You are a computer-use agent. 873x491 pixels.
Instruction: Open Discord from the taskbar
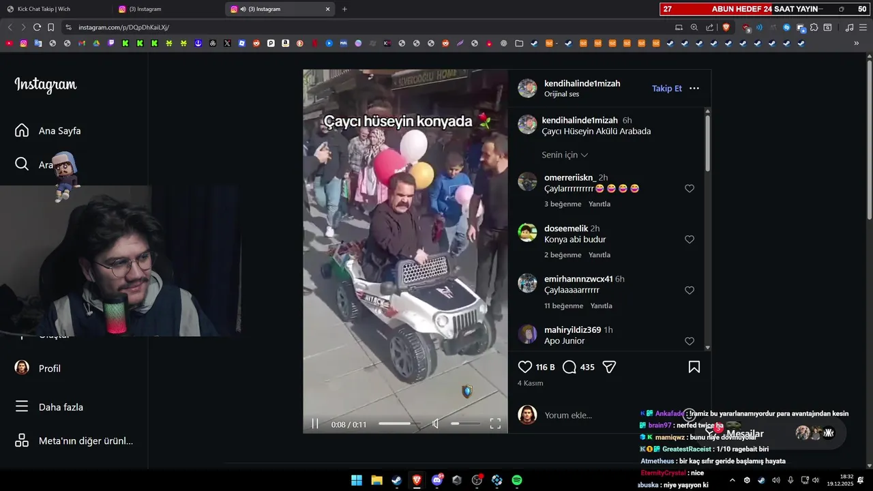[x=437, y=480]
